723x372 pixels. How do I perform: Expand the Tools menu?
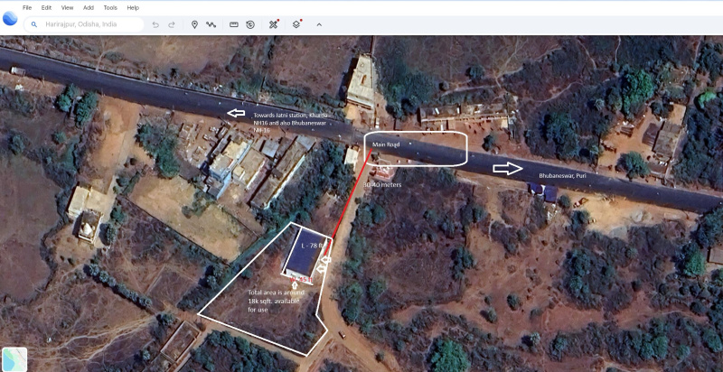110,7
